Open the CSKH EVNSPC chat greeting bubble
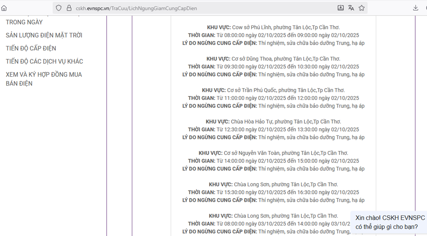The image size is (427, 236). click(x=389, y=222)
